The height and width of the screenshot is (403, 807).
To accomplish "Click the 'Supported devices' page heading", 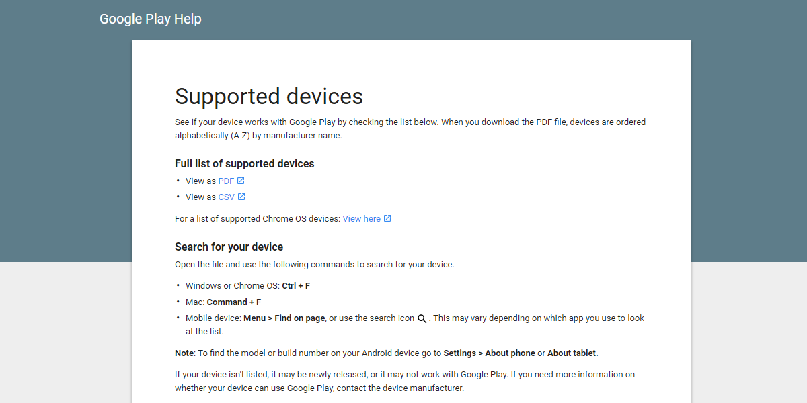I will click(x=269, y=97).
